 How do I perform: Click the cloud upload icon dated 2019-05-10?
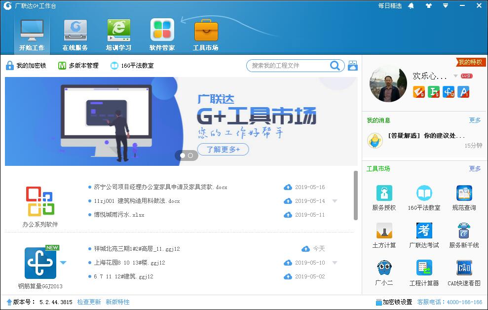tap(288, 263)
